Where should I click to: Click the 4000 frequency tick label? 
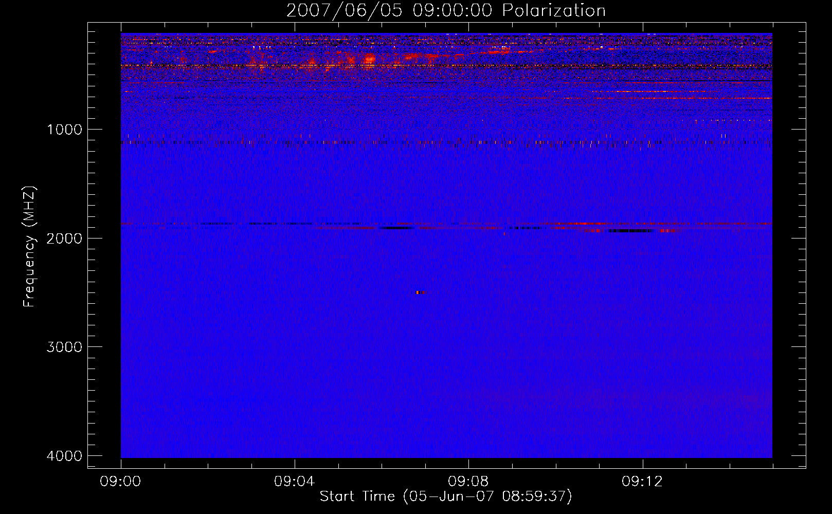click(65, 456)
